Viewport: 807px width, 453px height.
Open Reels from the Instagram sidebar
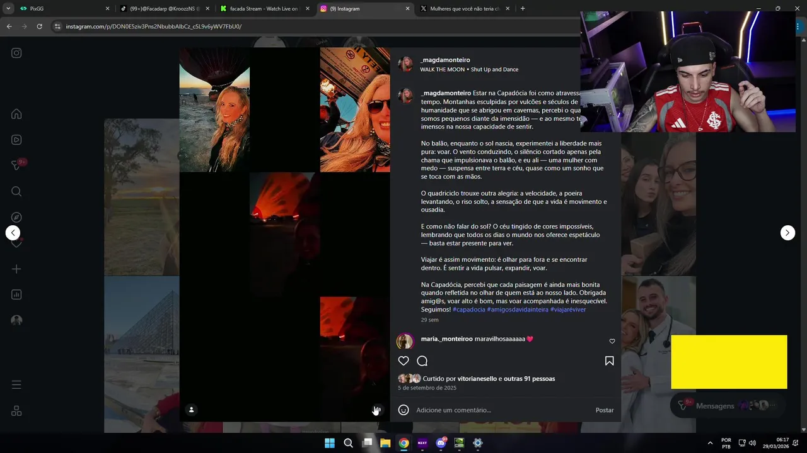(16, 140)
